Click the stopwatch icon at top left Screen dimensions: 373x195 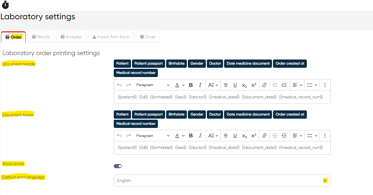(6, 5)
